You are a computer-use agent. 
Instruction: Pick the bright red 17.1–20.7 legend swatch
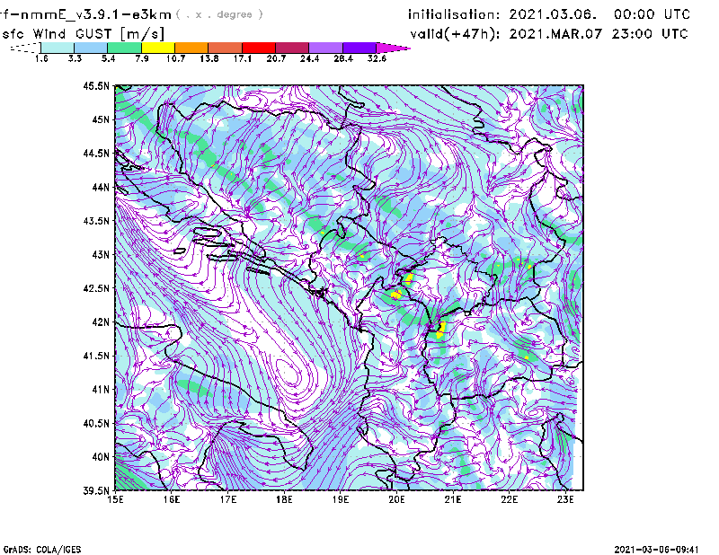259,48
